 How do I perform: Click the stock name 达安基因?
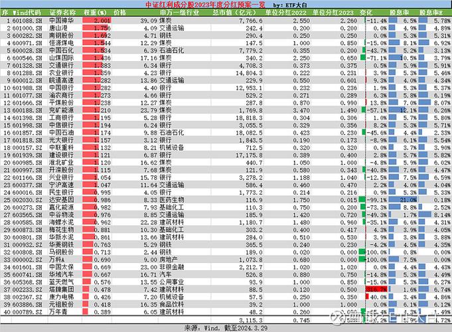pyautogui.click(x=62, y=200)
